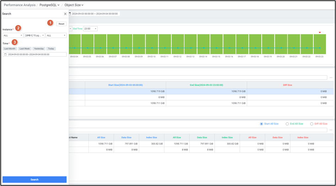Select the End All Size radio button
336x186 pixels.
(287, 124)
